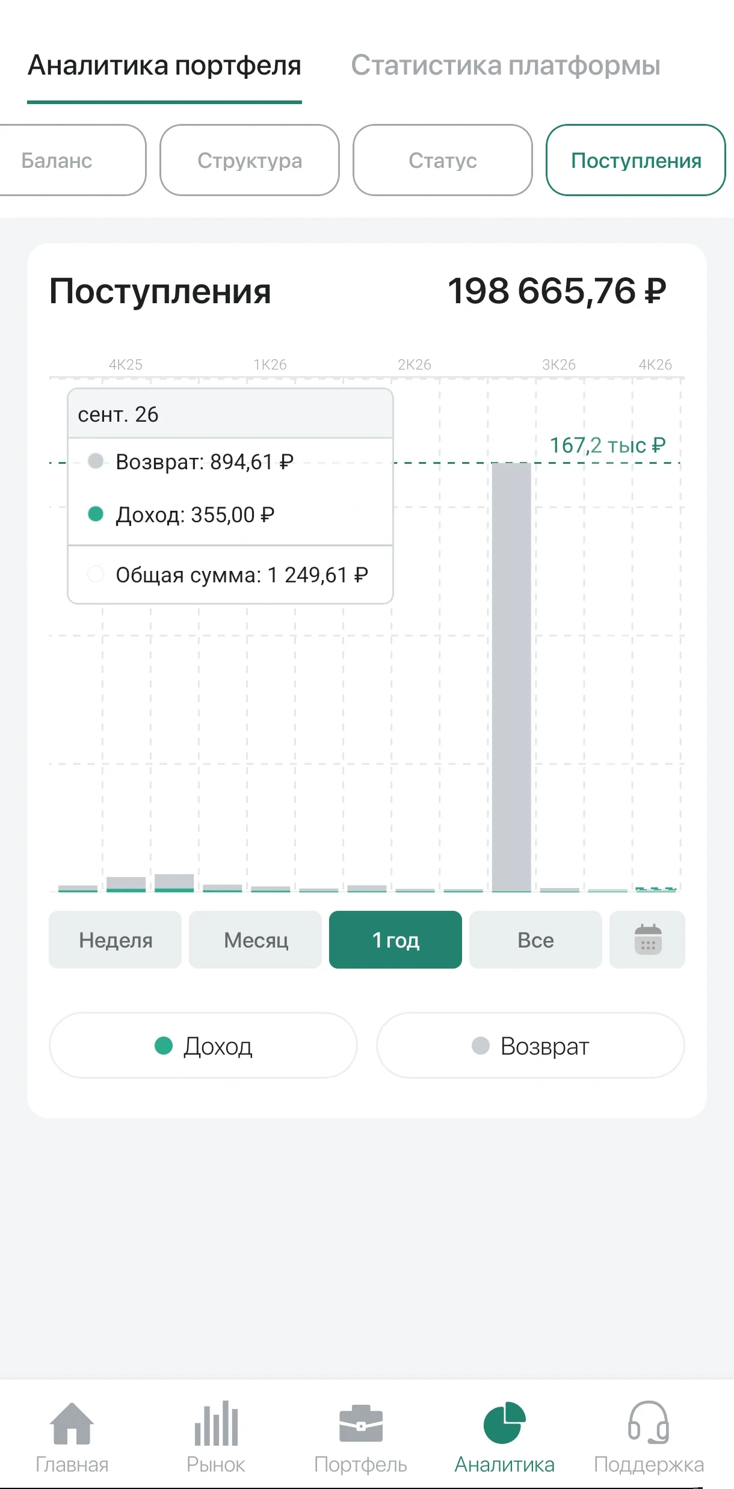
Task: Click the 4К25 axis label
Action: (x=126, y=365)
